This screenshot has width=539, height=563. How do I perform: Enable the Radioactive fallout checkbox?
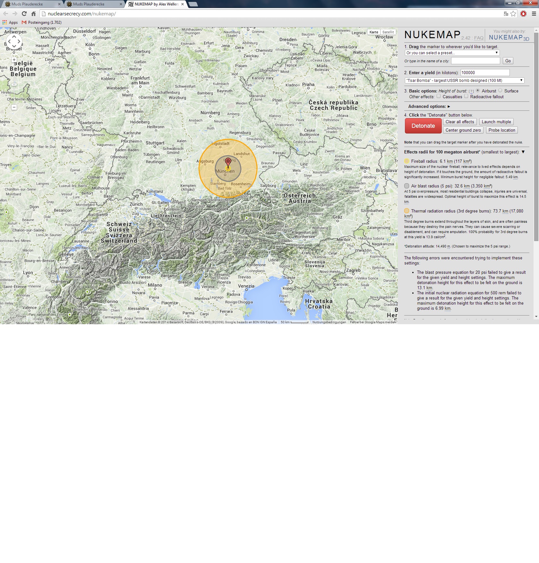point(466,96)
